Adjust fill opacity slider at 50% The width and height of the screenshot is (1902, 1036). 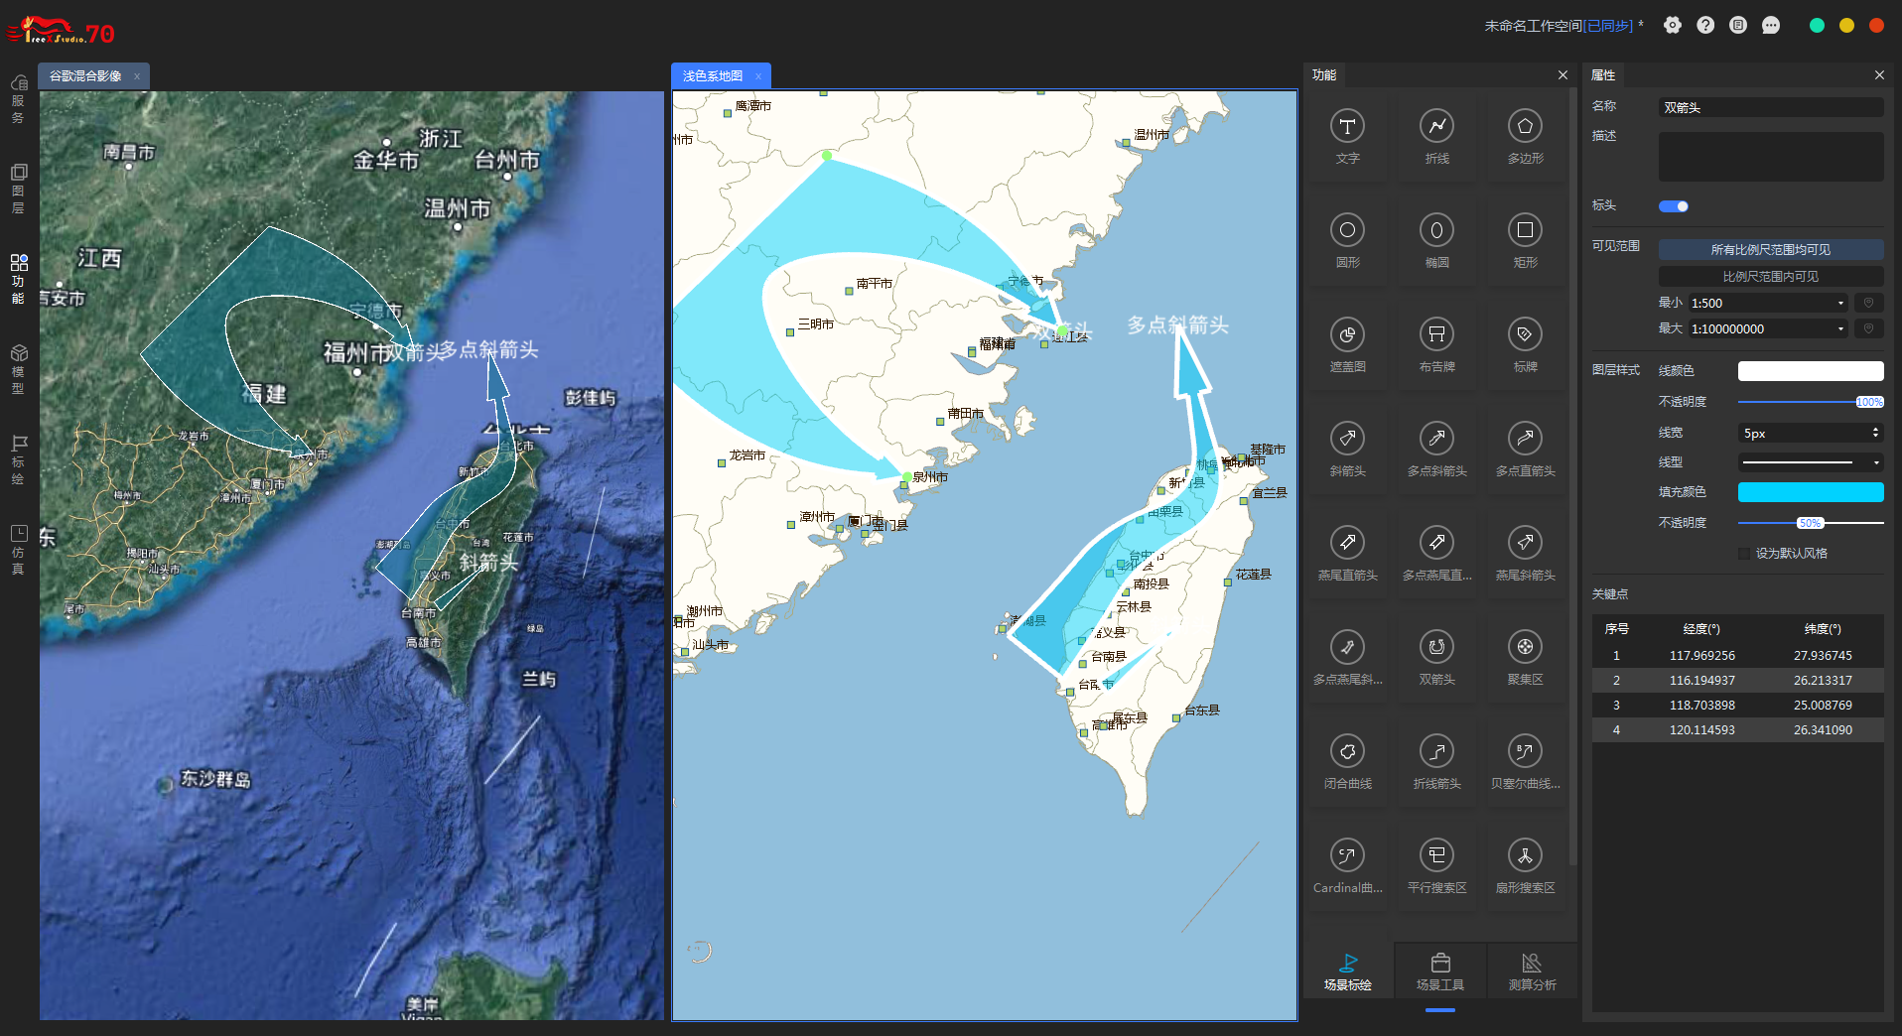point(1811,523)
